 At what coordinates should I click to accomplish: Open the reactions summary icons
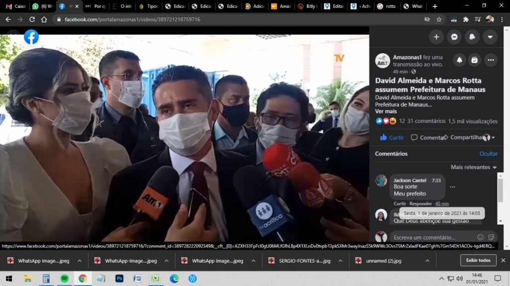pyautogui.click(x=386, y=121)
